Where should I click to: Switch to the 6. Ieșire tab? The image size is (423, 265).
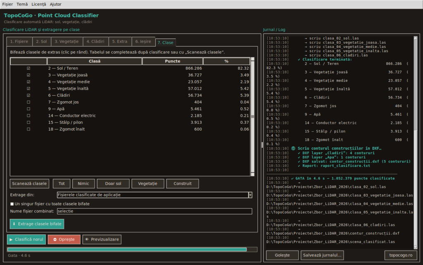click(143, 42)
